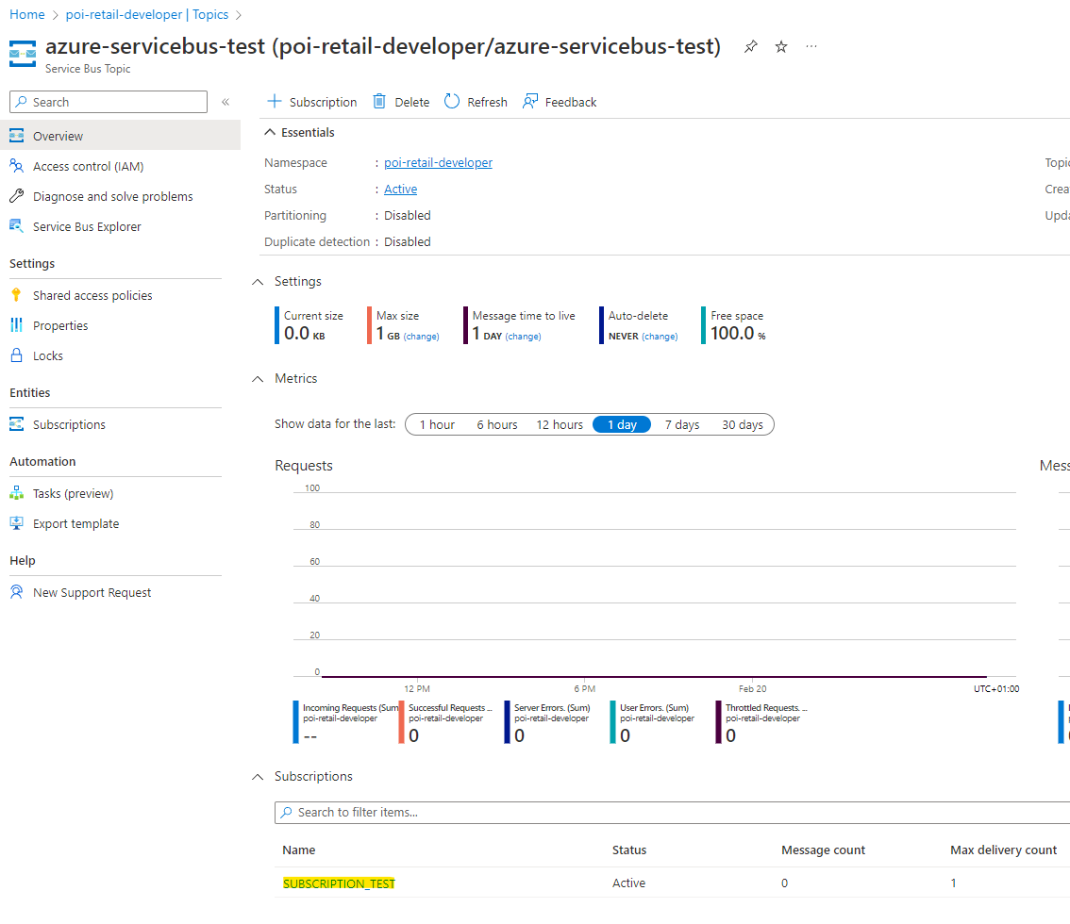This screenshot has height=924, width=1070.
Task: Sort subscriptions by Name column
Action: tap(299, 850)
